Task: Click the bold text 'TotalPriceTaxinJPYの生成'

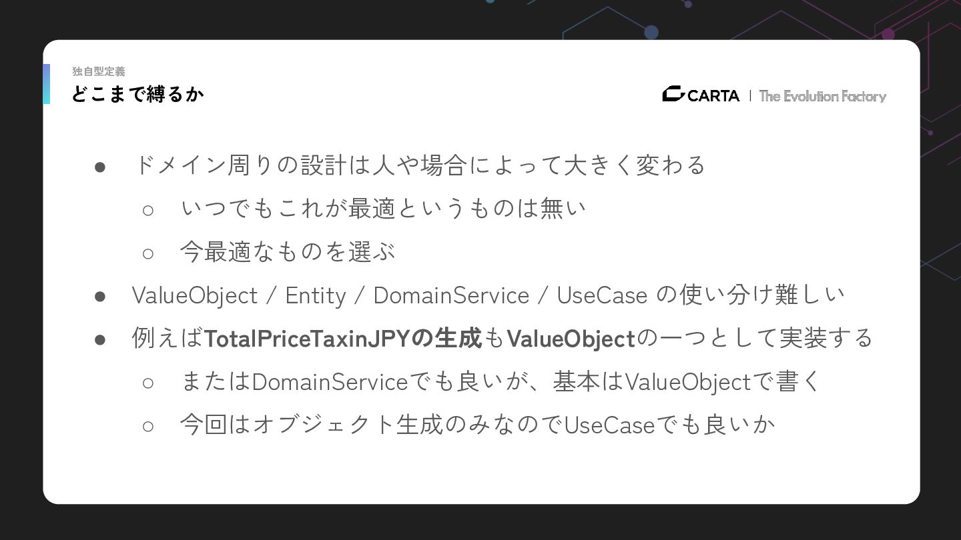Action: [x=343, y=339]
